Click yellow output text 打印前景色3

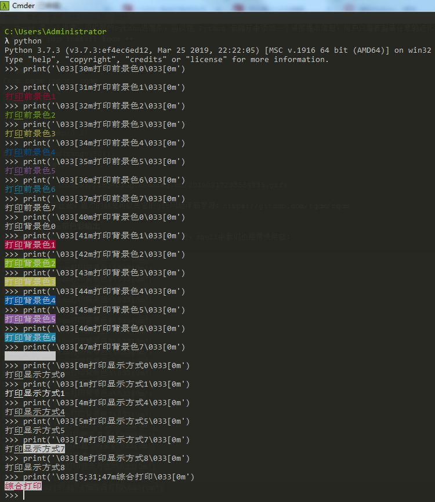(30, 134)
